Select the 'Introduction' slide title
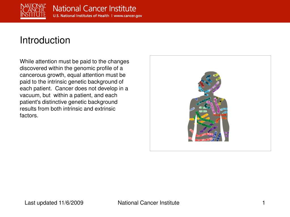Image resolution: width=290 pixels, height=217 pixels. [x=45, y=40]
